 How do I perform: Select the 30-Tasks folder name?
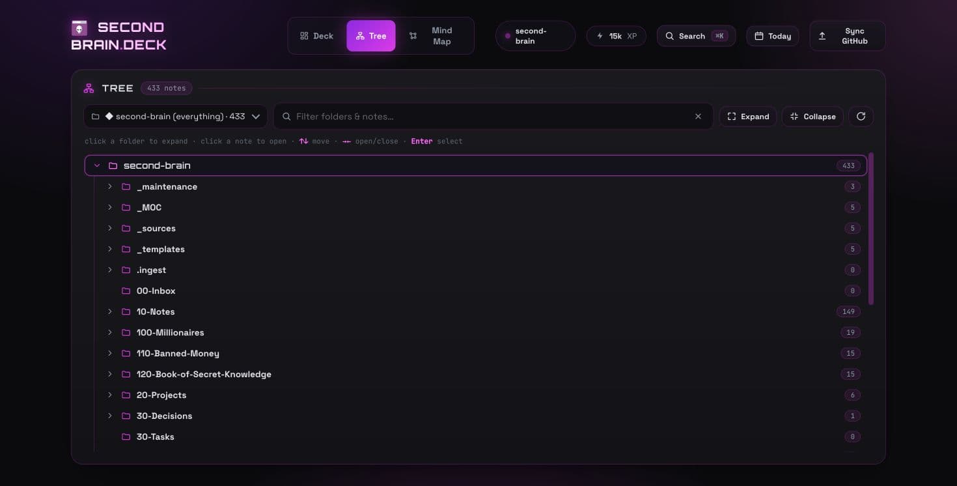click(x=156, y=436)
